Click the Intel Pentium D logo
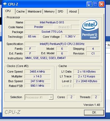The image size is (110, 121). pos(90,29)
